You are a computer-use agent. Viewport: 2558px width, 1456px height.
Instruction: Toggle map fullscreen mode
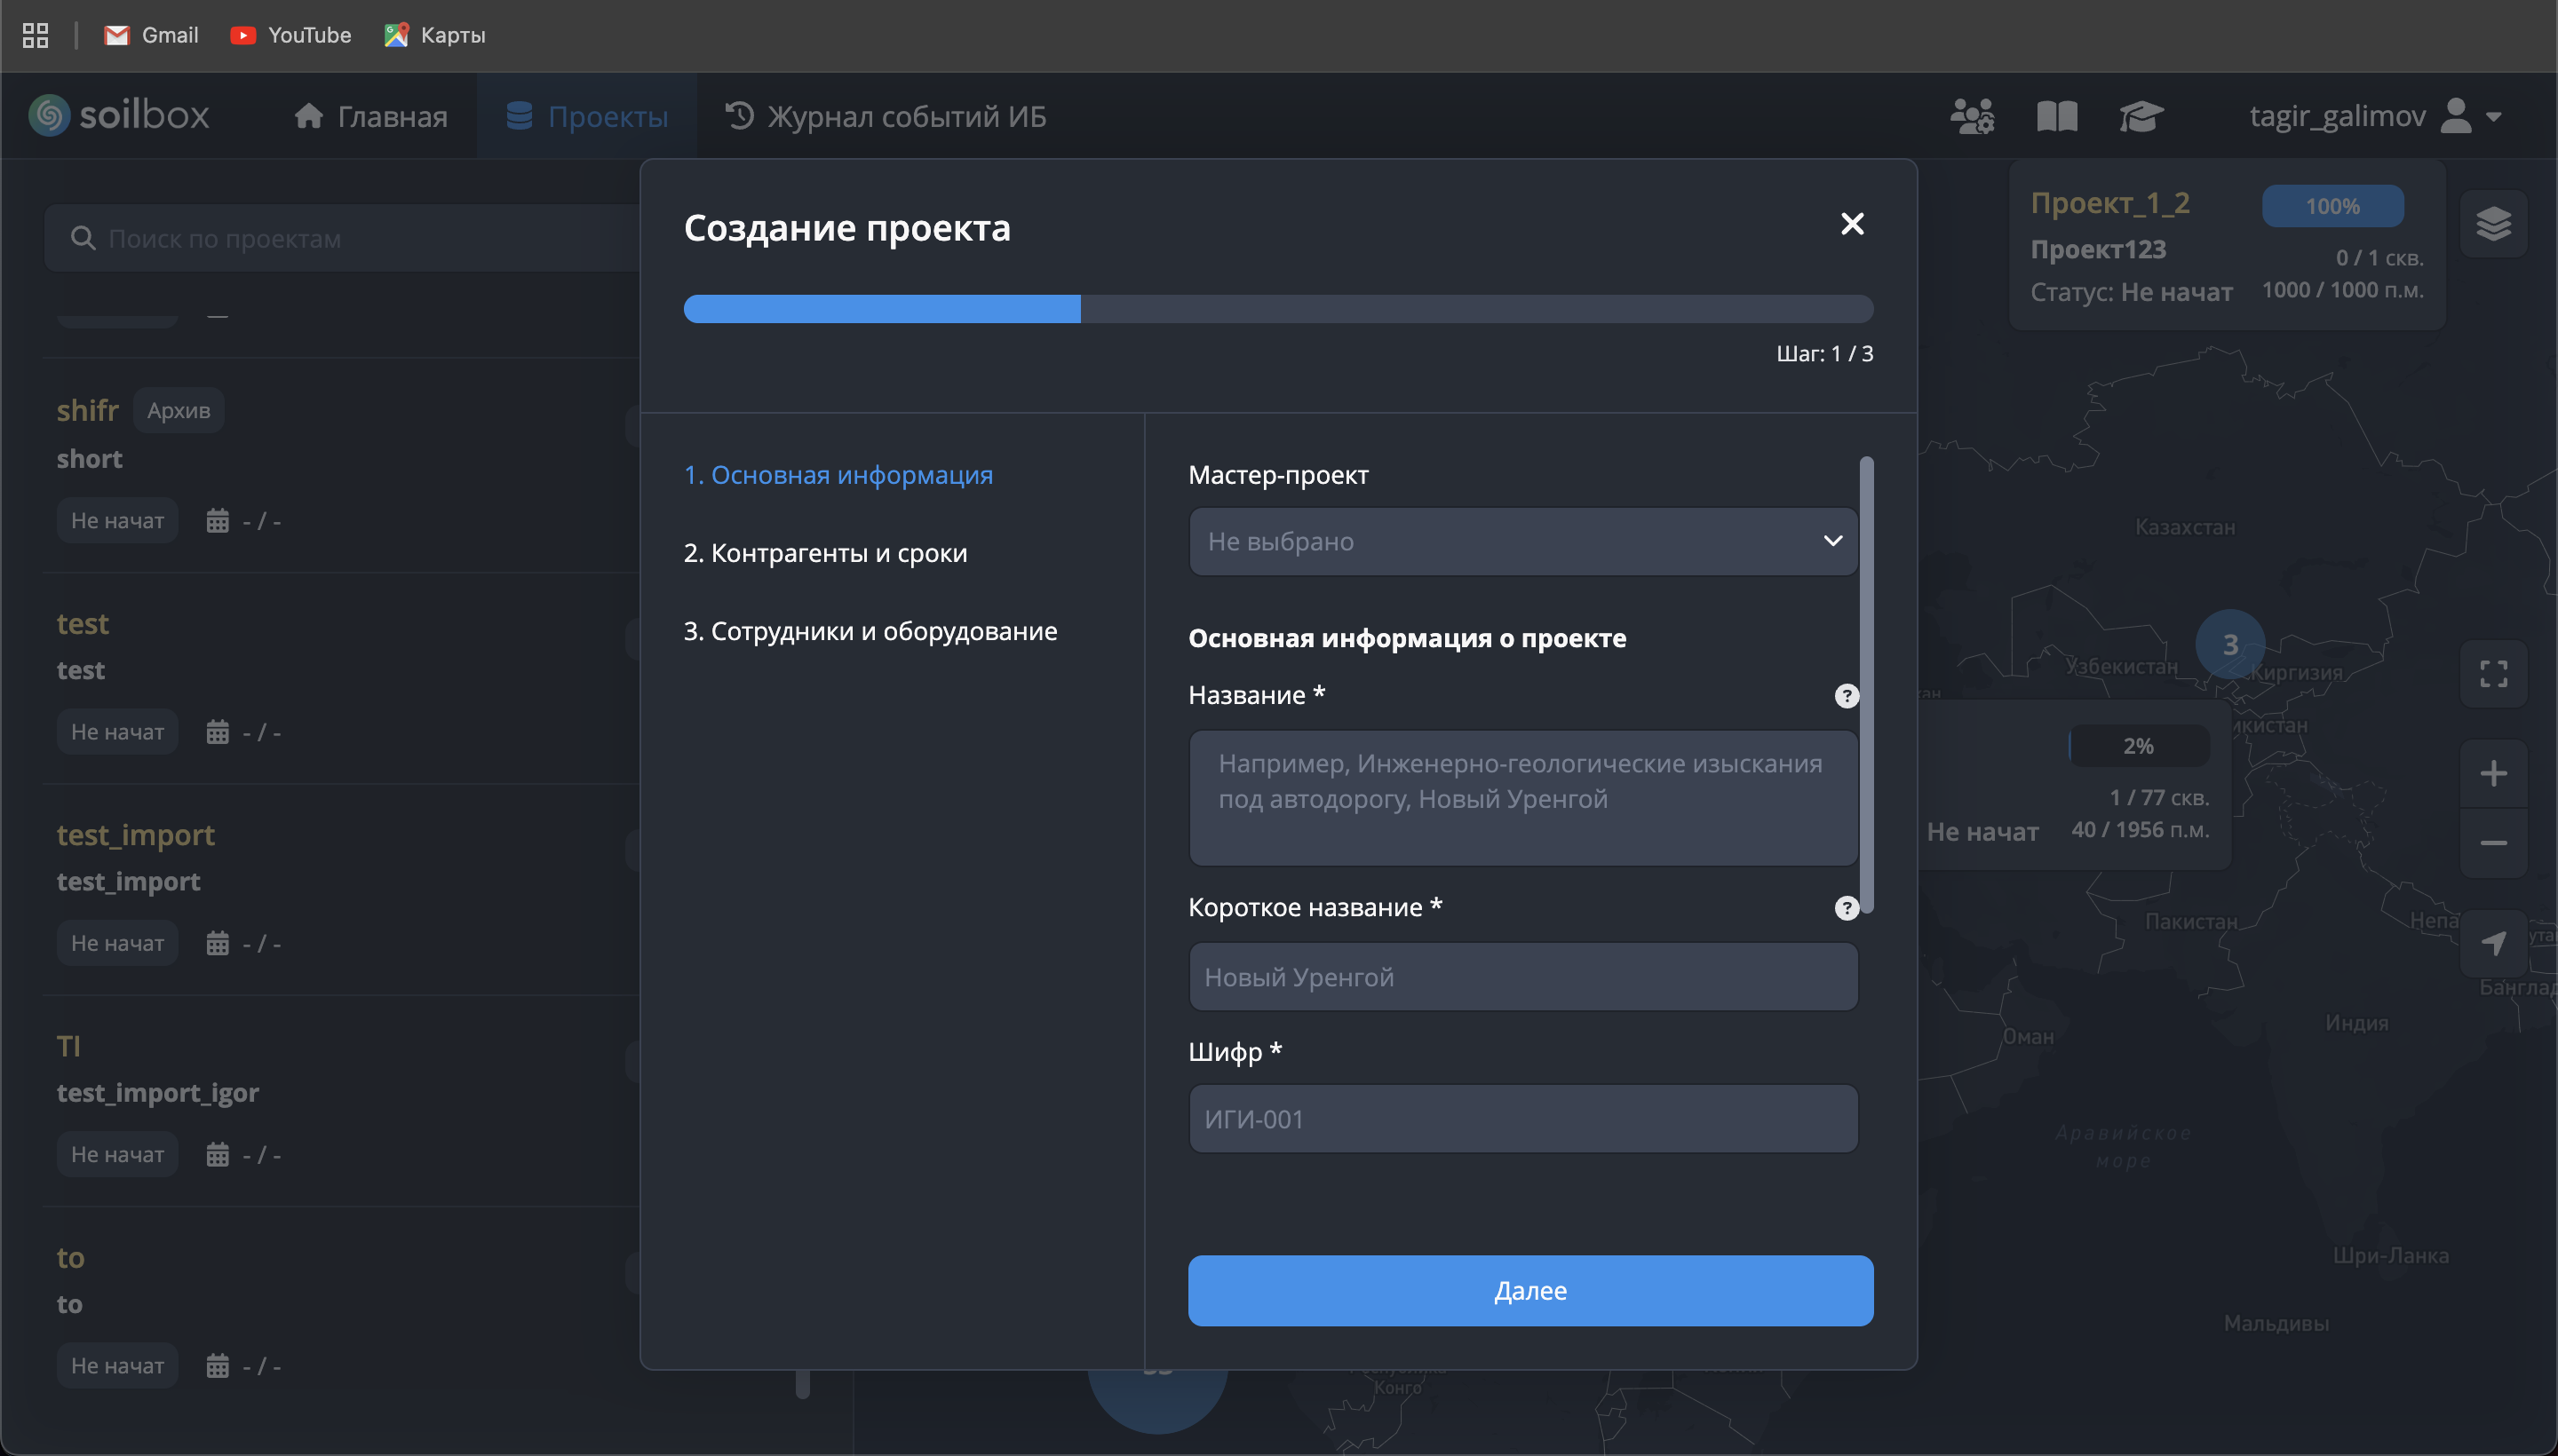point(2493,674)
